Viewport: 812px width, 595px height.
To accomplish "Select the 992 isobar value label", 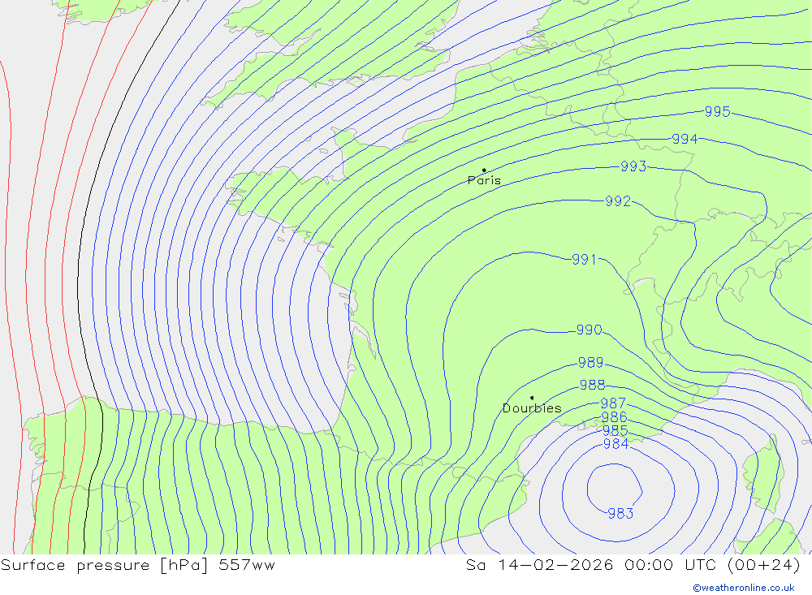I will click(618, 201).
